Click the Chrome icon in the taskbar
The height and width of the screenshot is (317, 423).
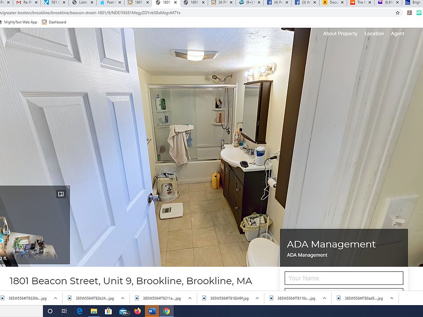[167, 311]
